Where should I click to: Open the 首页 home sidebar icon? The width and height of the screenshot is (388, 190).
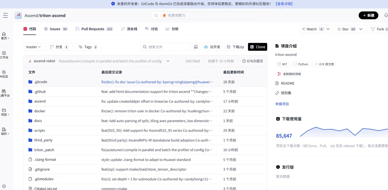pos(4,34)
